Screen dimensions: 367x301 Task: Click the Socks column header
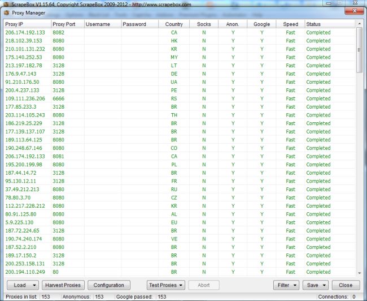(204, 24)
